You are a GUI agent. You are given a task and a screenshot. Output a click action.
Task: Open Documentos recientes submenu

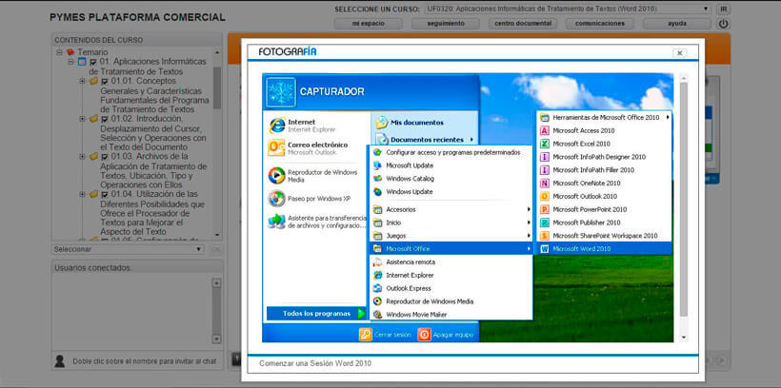425,140
